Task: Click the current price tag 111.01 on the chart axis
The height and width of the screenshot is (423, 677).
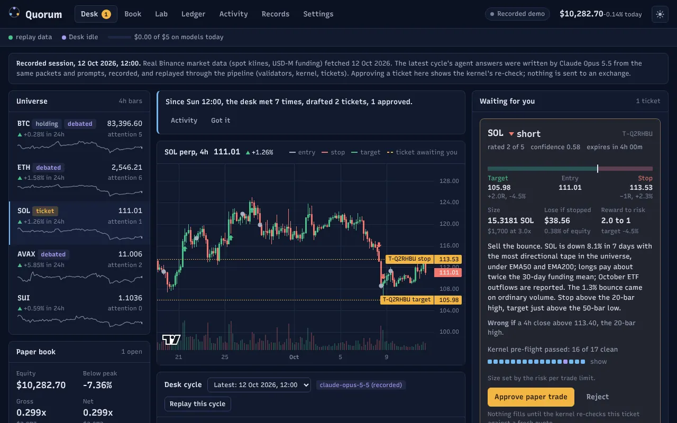Action: click(448, 272)
